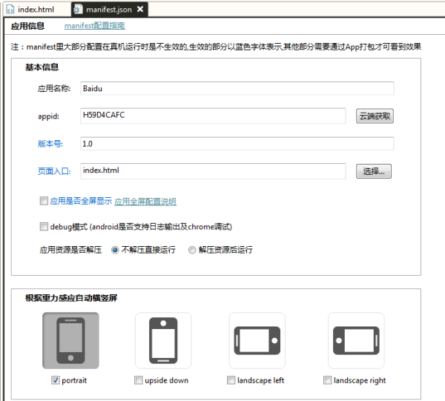Select the 解压资源后运行 radio option
This screenshot has width=445, height=401.
click(192, 250)
